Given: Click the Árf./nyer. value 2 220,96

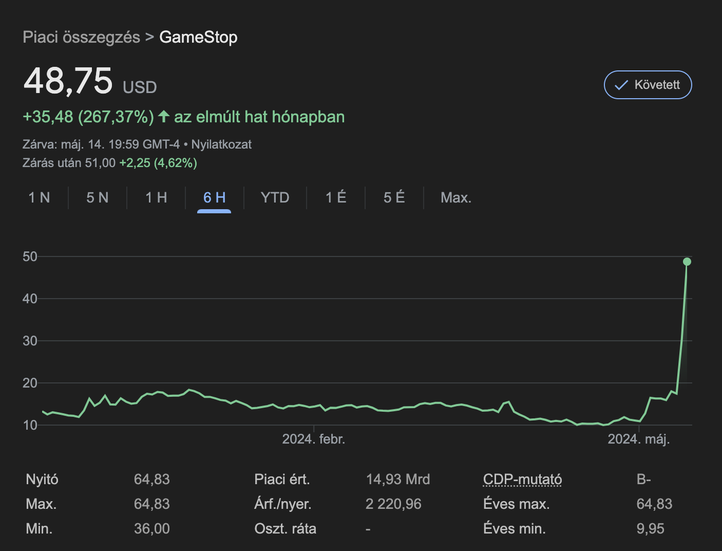Looking at the screenshot, I should pos(393,504).
